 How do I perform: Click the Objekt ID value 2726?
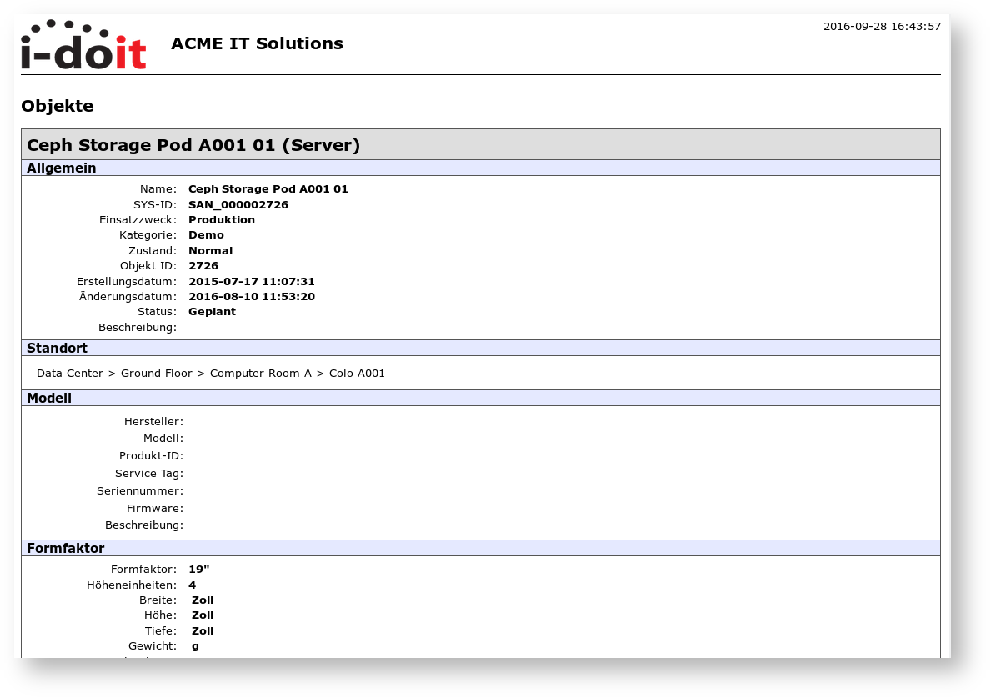(203, 266)
